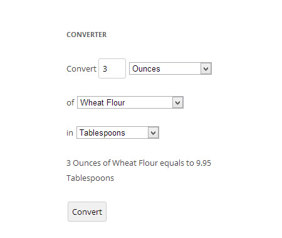
Task: Click the "in" label before the Tablespoons dropdown
Action: click(70, 133)
